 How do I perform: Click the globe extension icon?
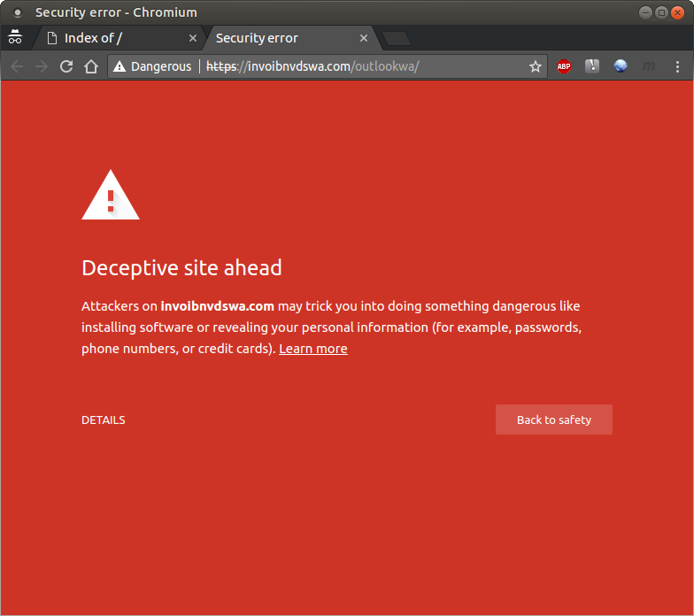[x=621, y=66]
